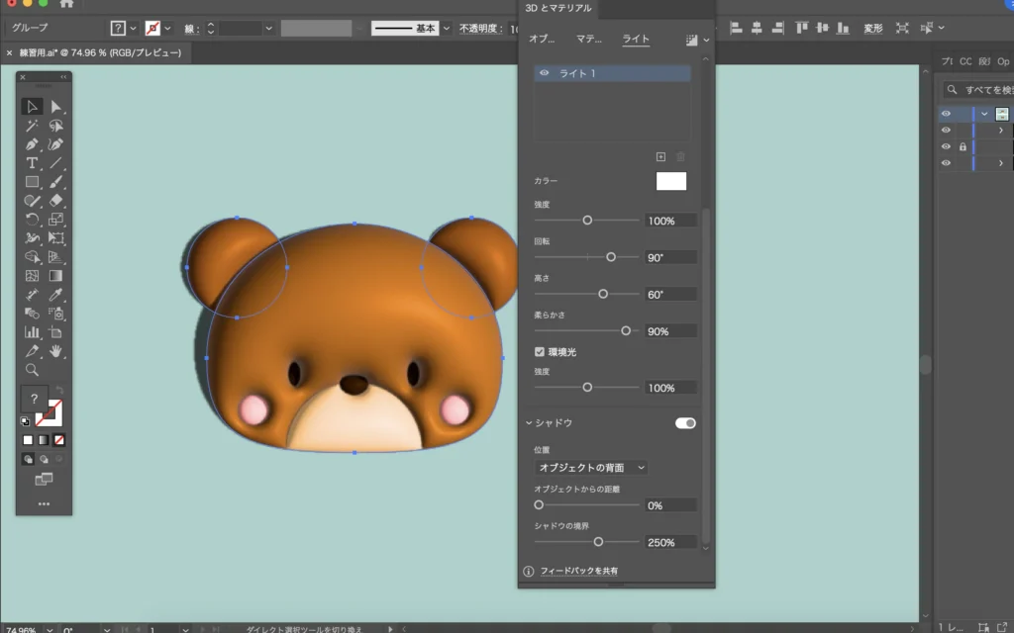Click the 変形 transform button
Screen dimensions: 1014x633
tap(872, 29)
